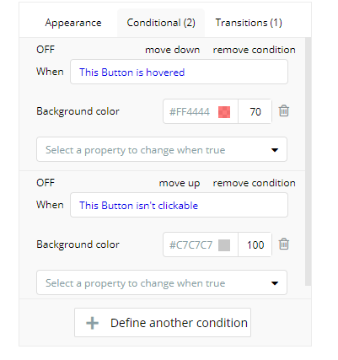Viewport: 338px width, 360px height.
Task: Toggle the OFF switch for hovered condition
Action: [46, 50]
